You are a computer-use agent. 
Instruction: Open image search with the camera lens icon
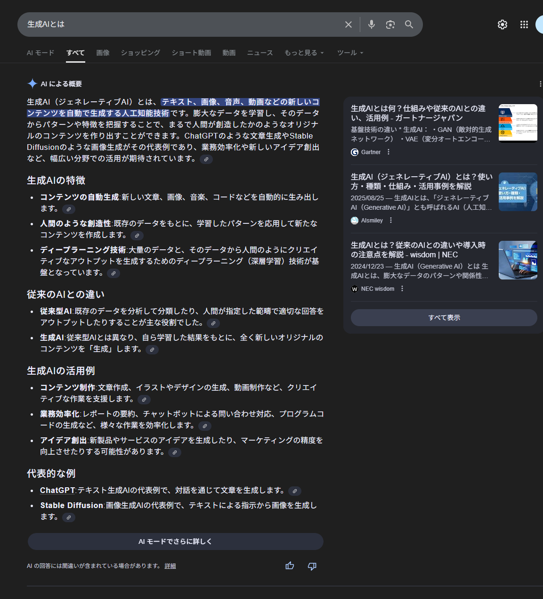(x=390, y=25)
